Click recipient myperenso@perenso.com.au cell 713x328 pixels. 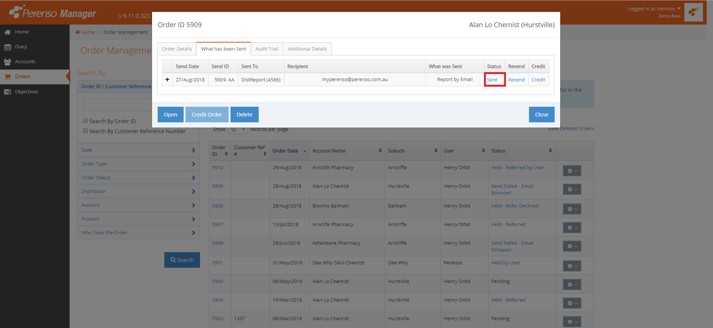(355, 80)
